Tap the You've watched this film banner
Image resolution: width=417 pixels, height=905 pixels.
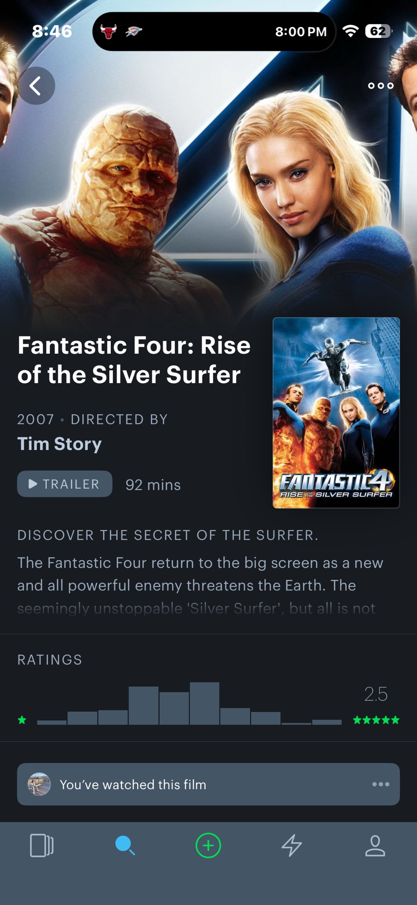[x=208, y=784]
